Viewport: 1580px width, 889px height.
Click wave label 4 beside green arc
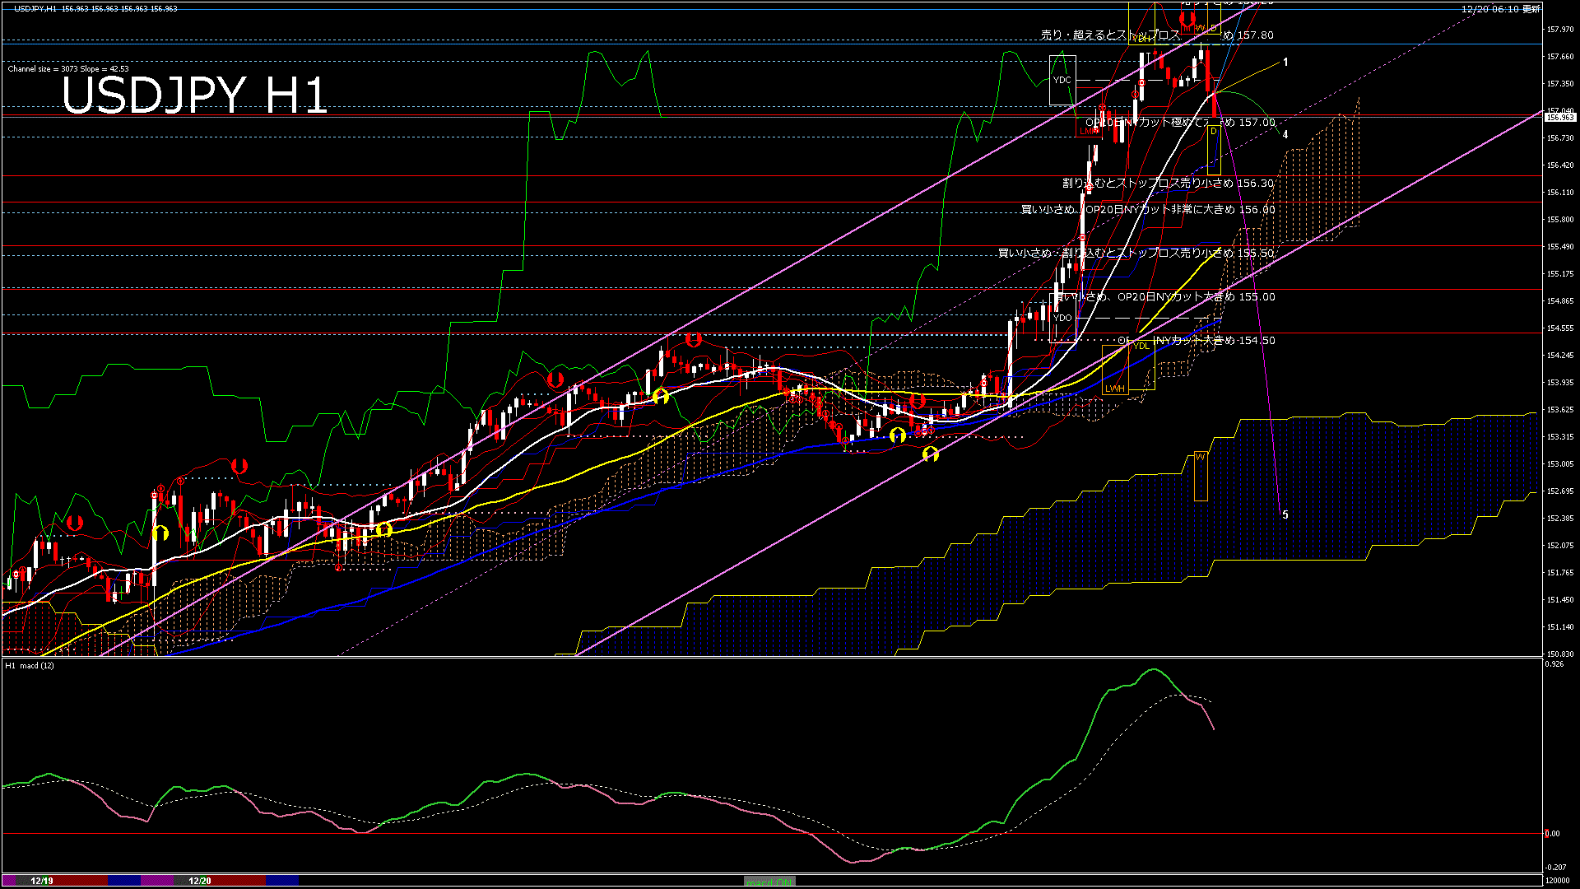click(1285, 135)
